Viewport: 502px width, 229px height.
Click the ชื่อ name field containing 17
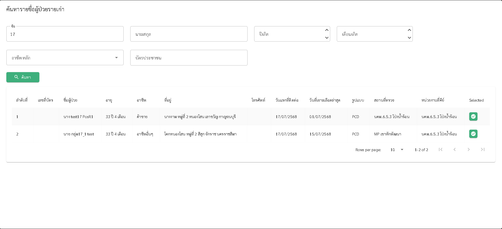tap(65, 34)
